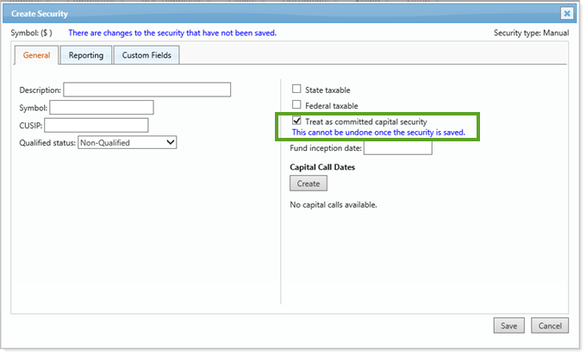Viewport: 586px width, 355px height.
Task: Save the new security
Action: point(508,326)
